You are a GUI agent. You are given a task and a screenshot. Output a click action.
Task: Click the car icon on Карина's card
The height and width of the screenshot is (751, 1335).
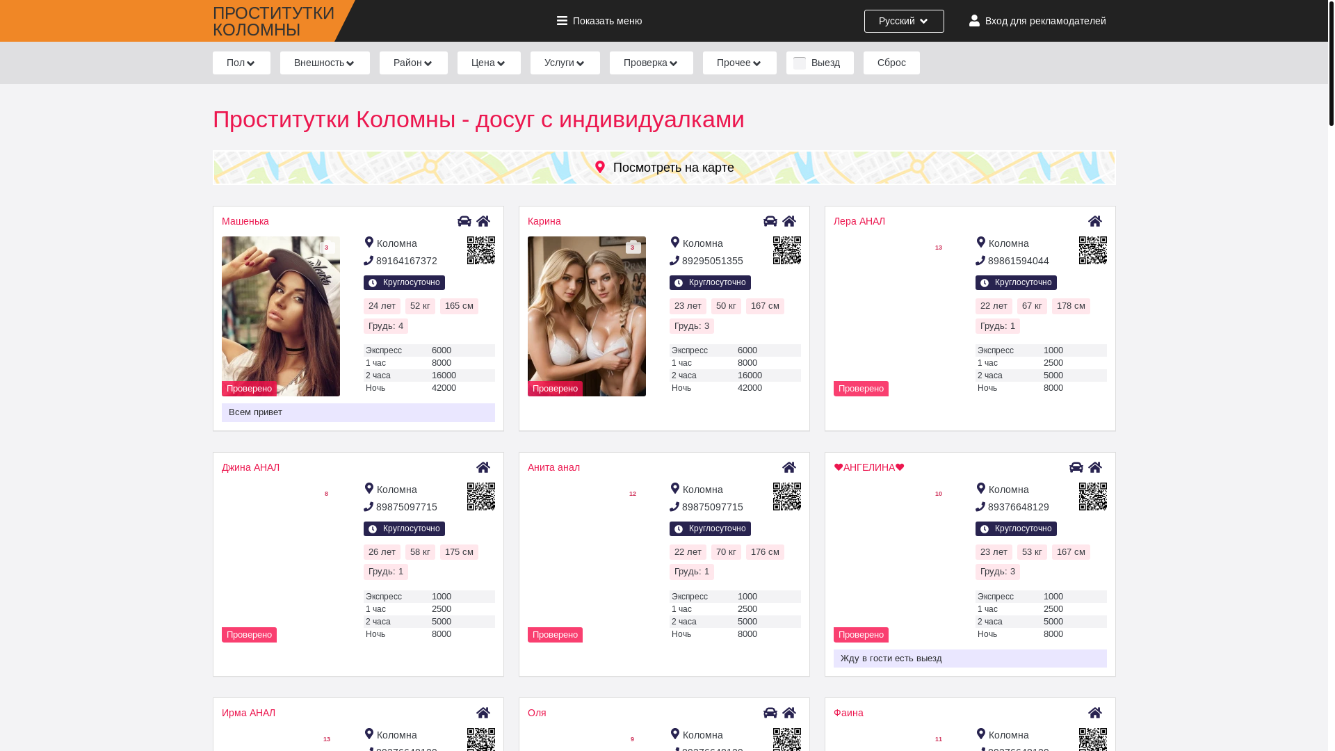pos(770,221)
